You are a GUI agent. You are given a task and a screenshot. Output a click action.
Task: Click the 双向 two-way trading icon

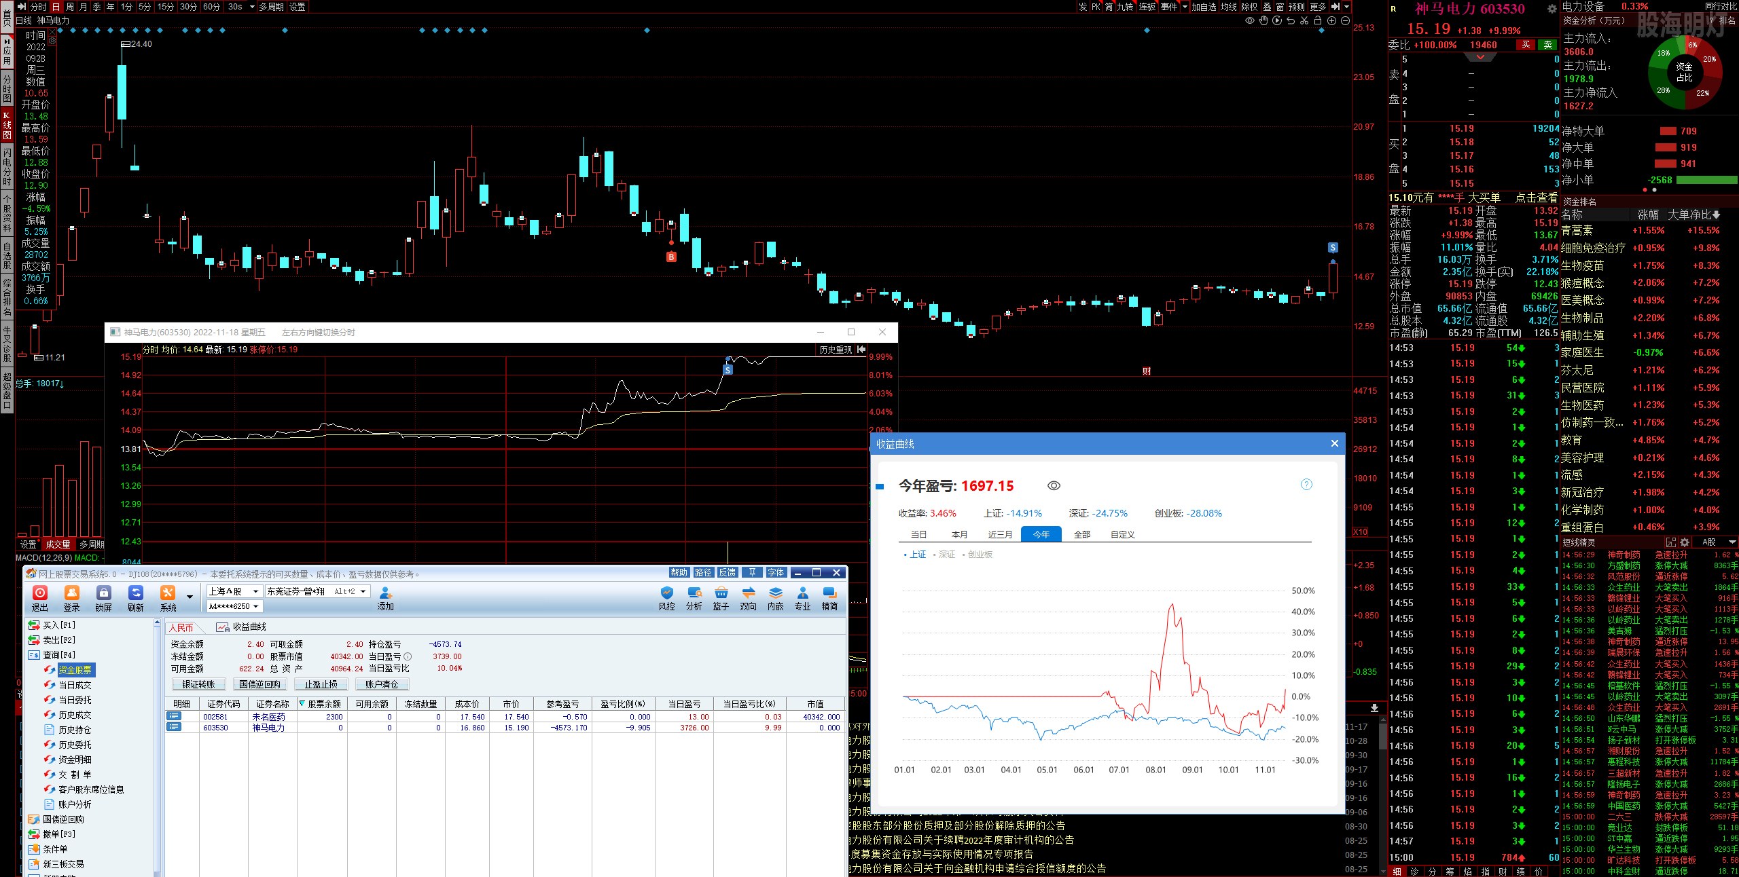(x=748, y=598)
